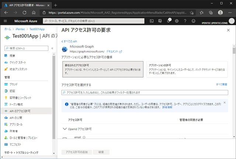
Task: Select 委任されたアクセス許可 option
Action: (103, 69)
